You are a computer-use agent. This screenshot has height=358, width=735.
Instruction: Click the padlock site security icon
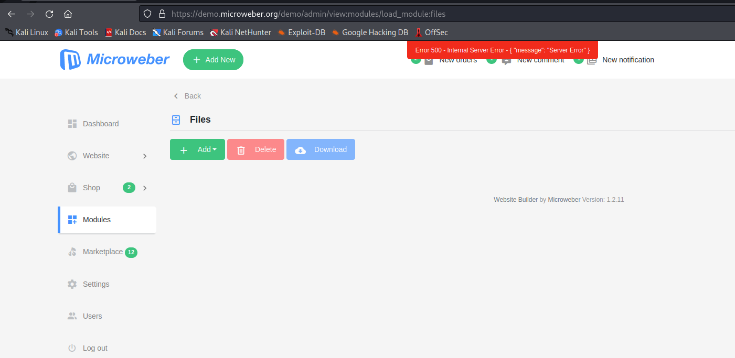coord(162,14)
